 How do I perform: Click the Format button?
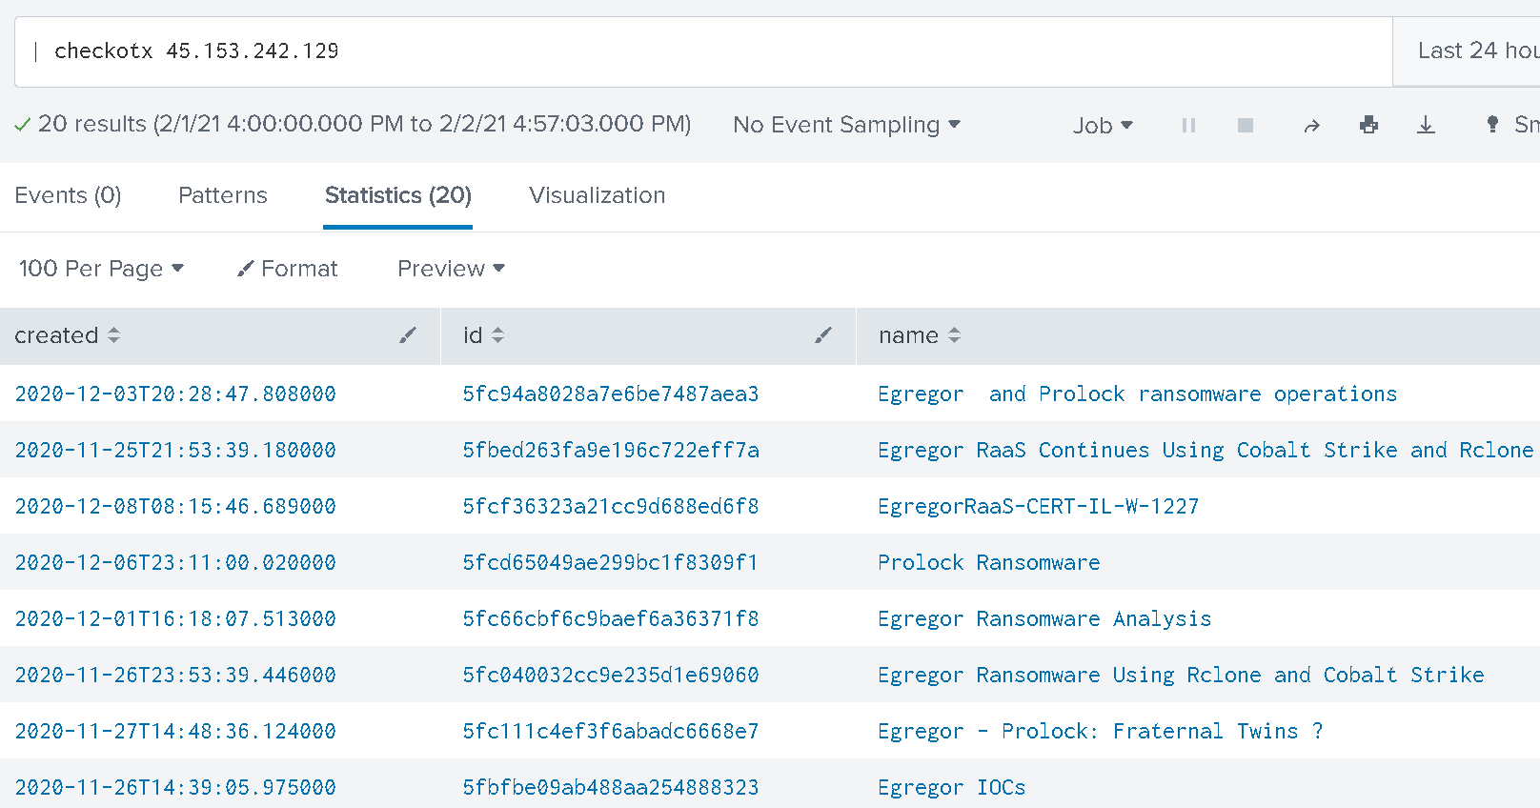pyautogui.click(x=288, y=269)
